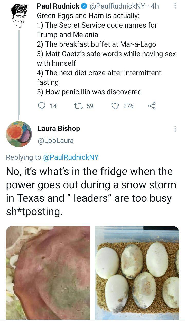Open more options for Paul Rudnick's tweet

pyautogui.click(x=175, y=6)
